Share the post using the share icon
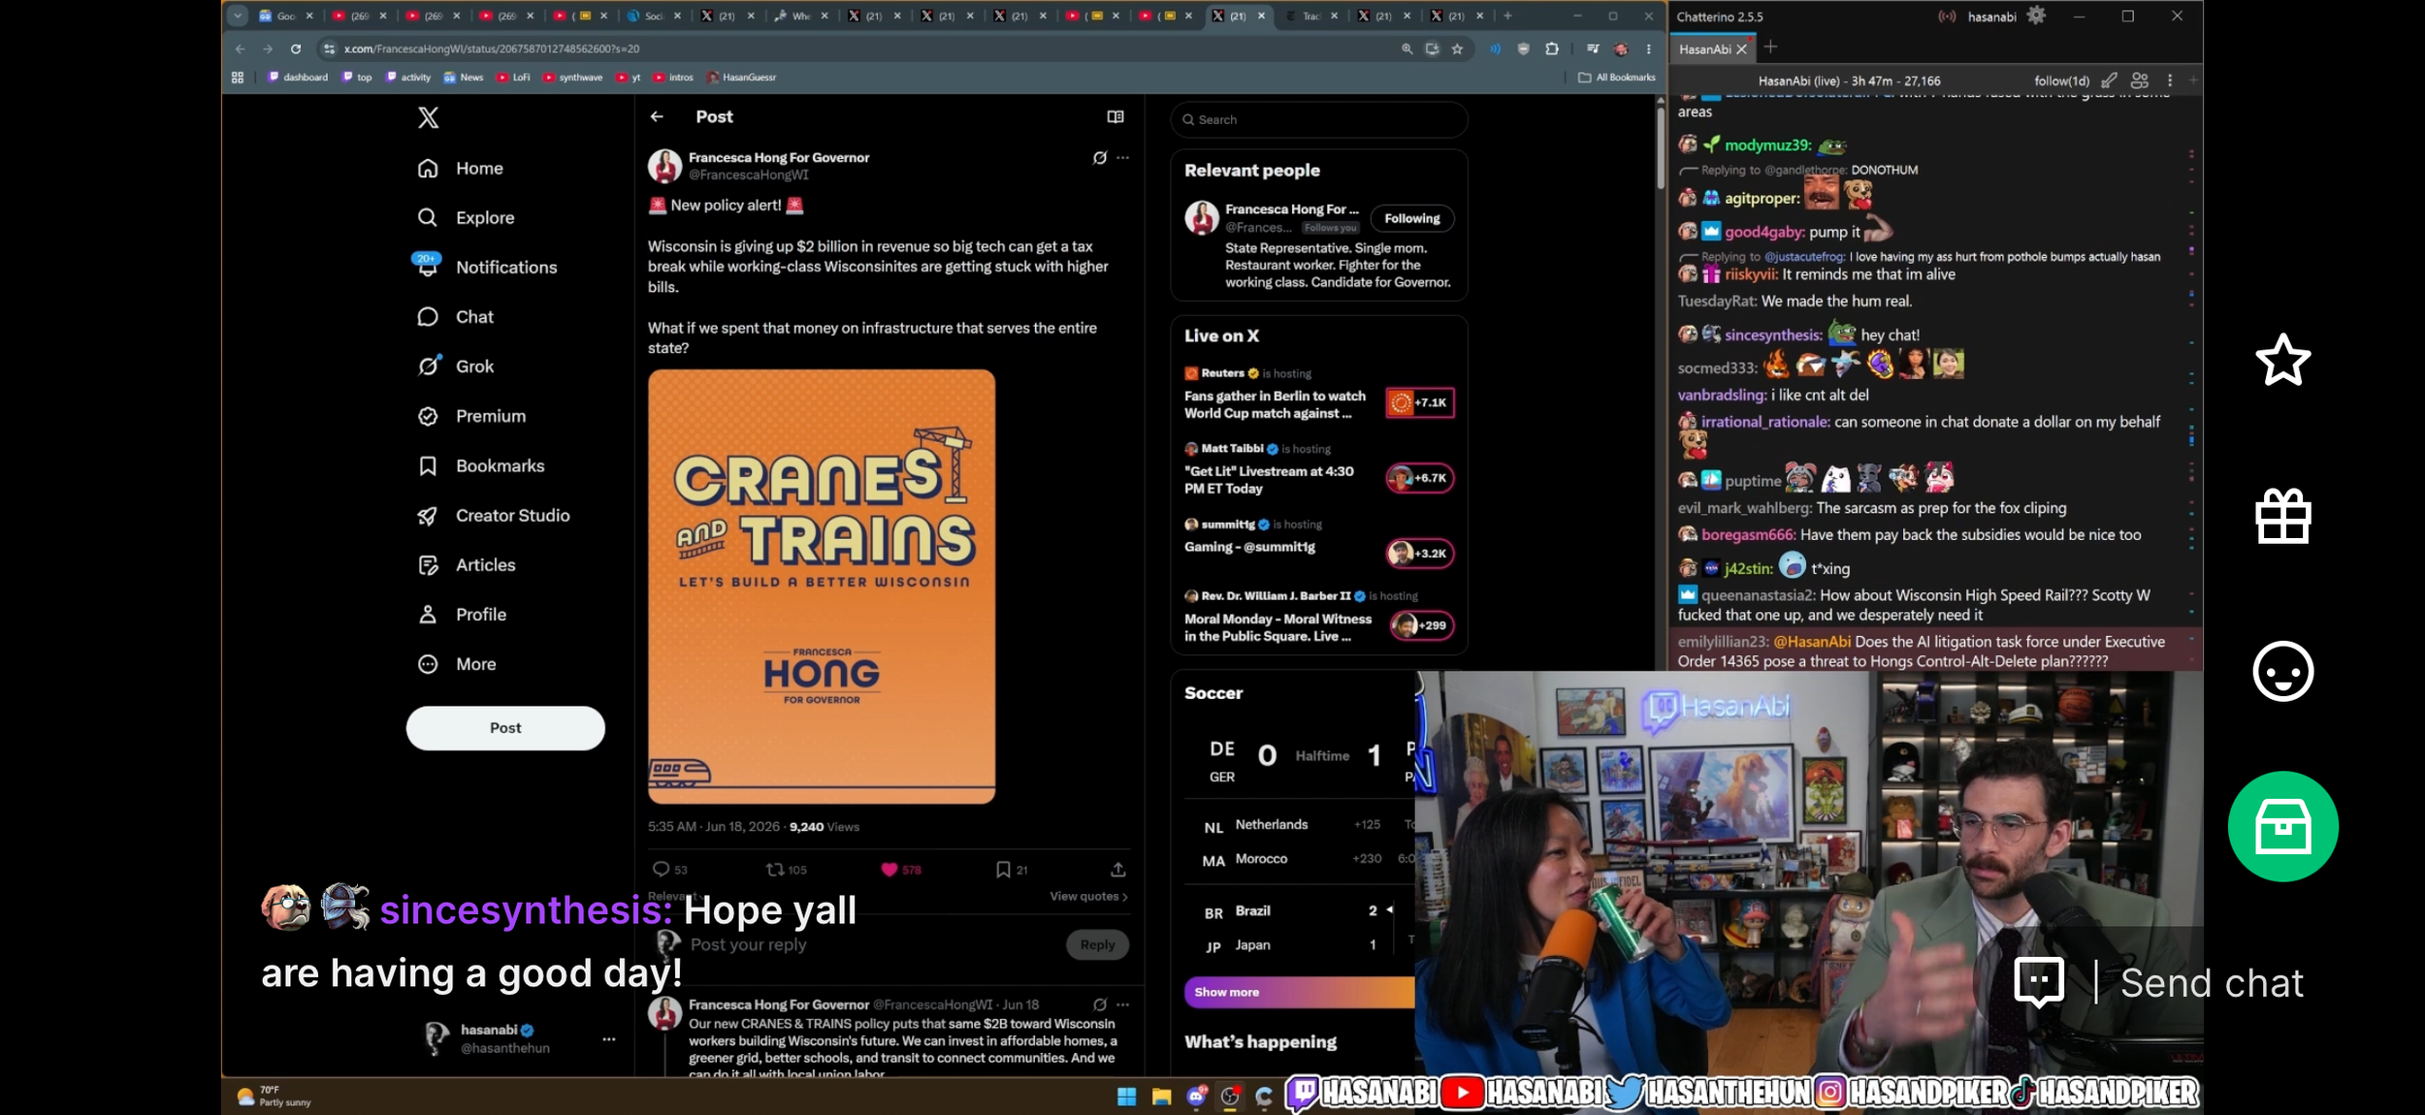Viewport: 2425px width, 1115px height. point(1118,870)
